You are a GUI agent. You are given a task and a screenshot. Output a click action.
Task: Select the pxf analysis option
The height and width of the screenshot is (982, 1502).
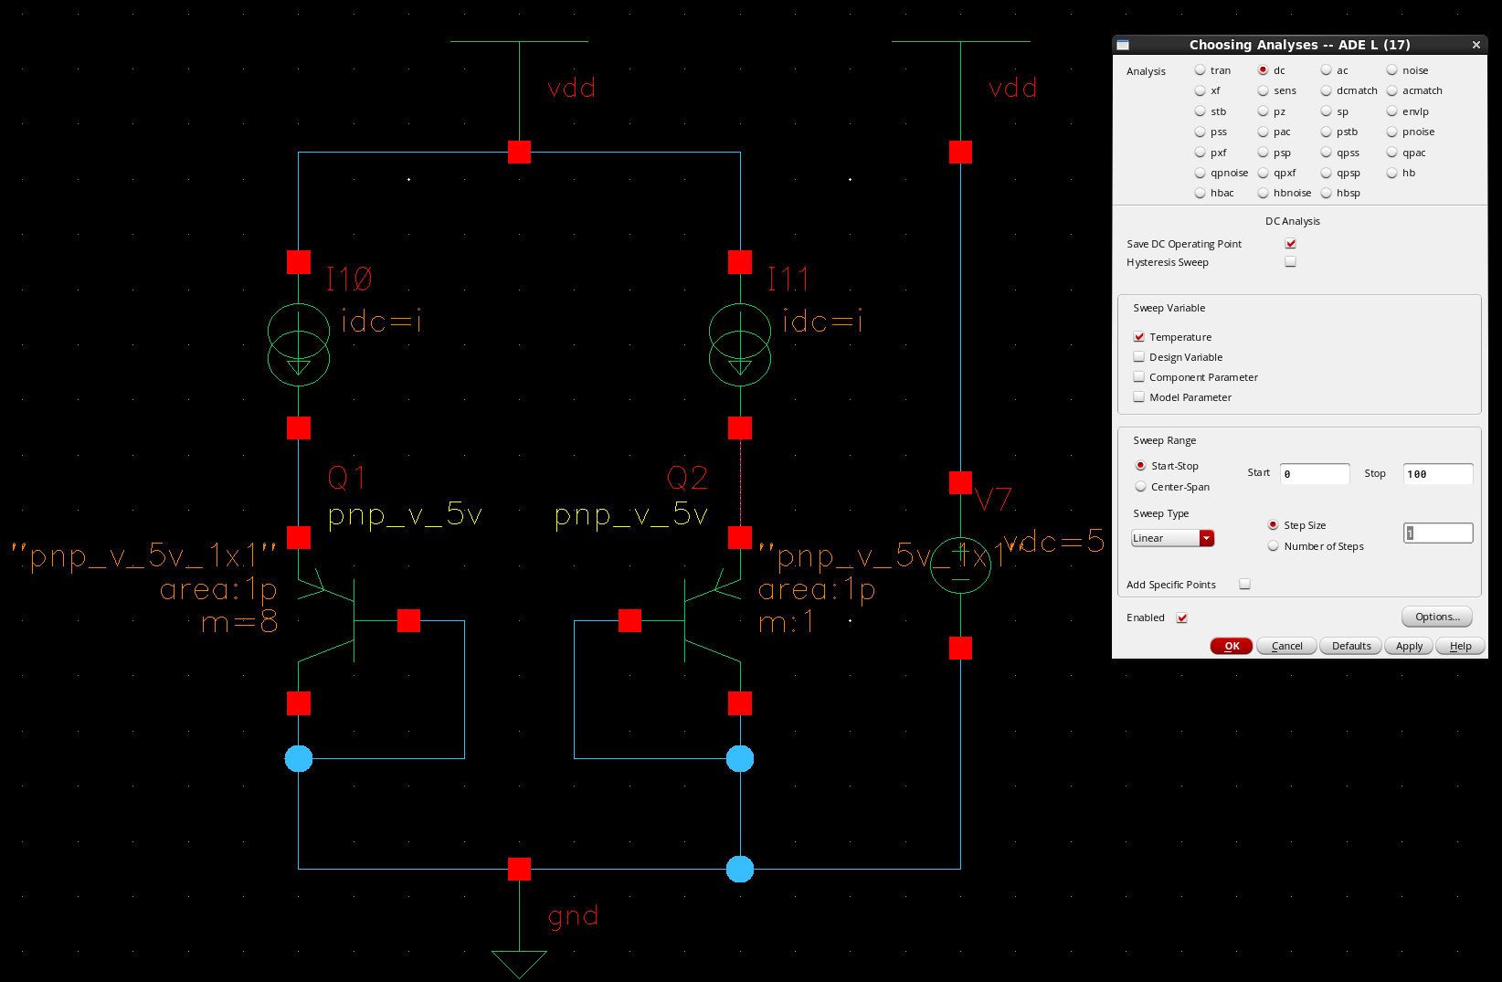[1201, 153]
